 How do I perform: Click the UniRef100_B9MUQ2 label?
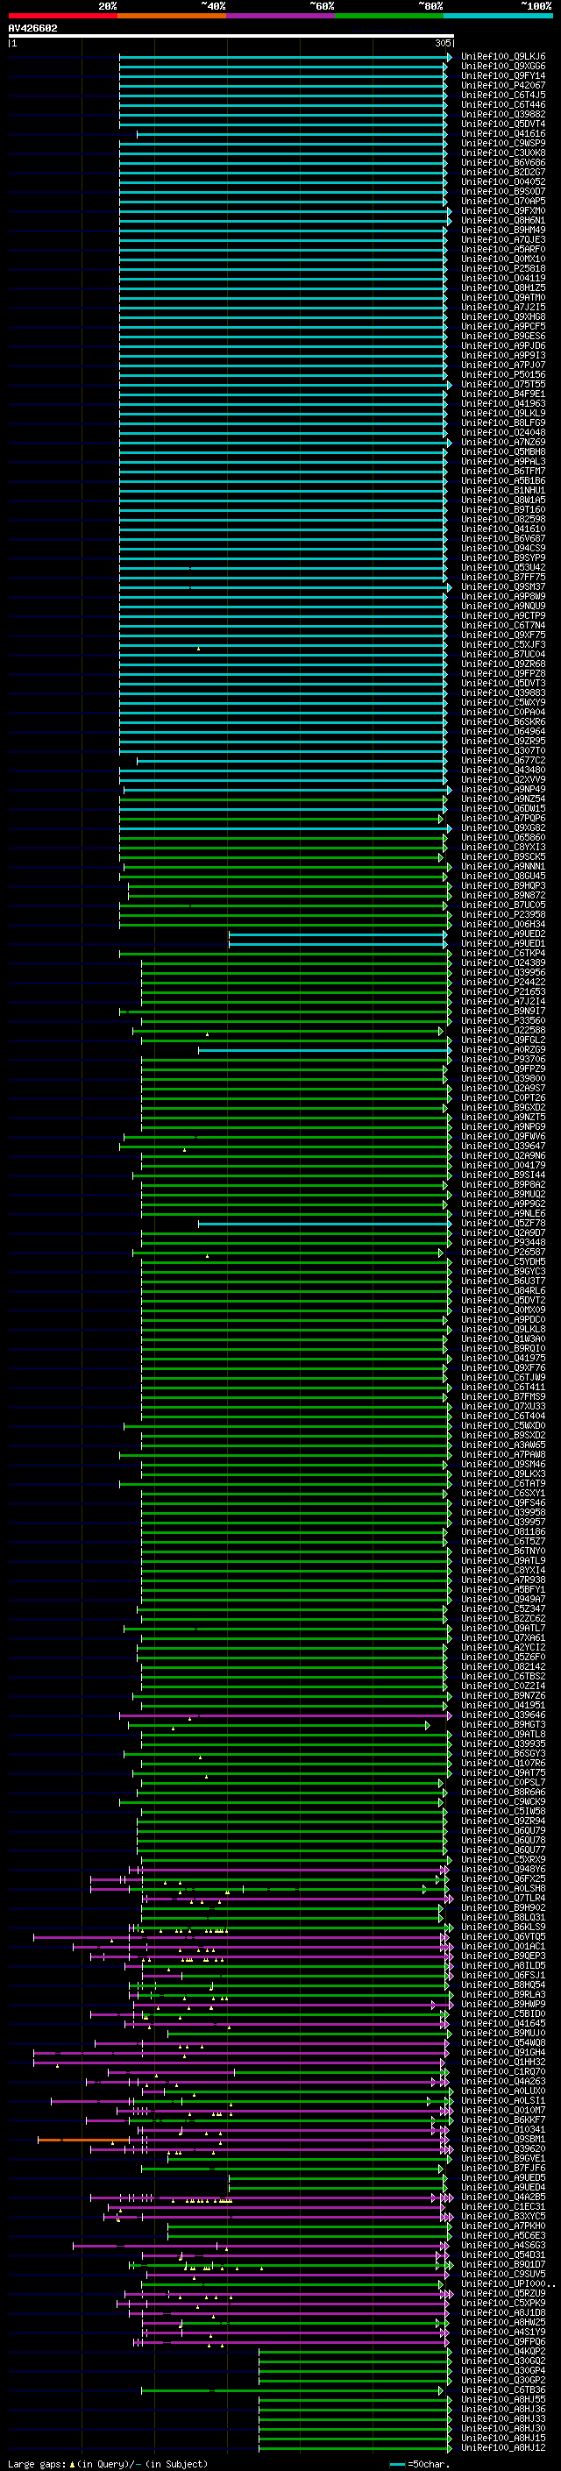coord(503,1194)
